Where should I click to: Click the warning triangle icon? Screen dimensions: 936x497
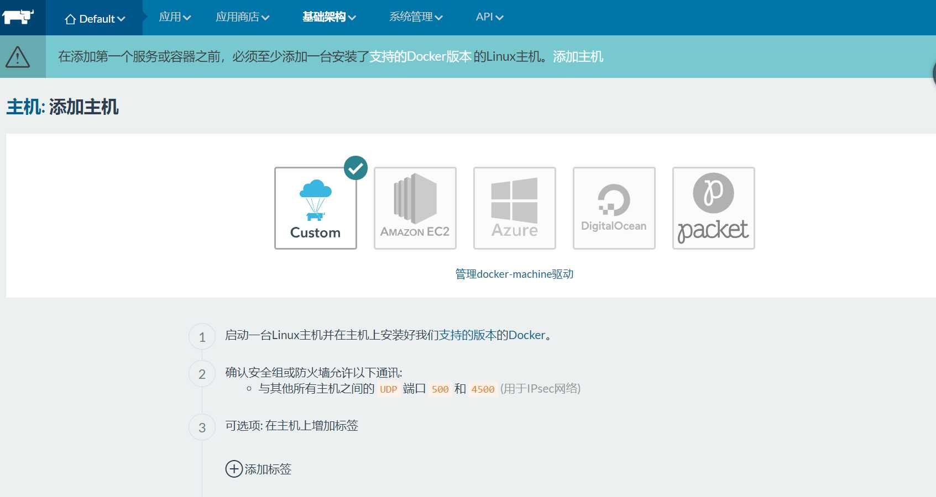tap(18, 56)
